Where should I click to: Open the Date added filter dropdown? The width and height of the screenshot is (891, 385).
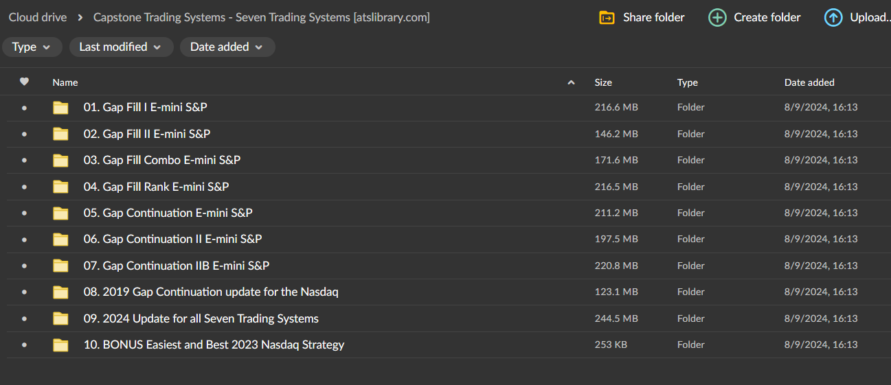[227, 47]
